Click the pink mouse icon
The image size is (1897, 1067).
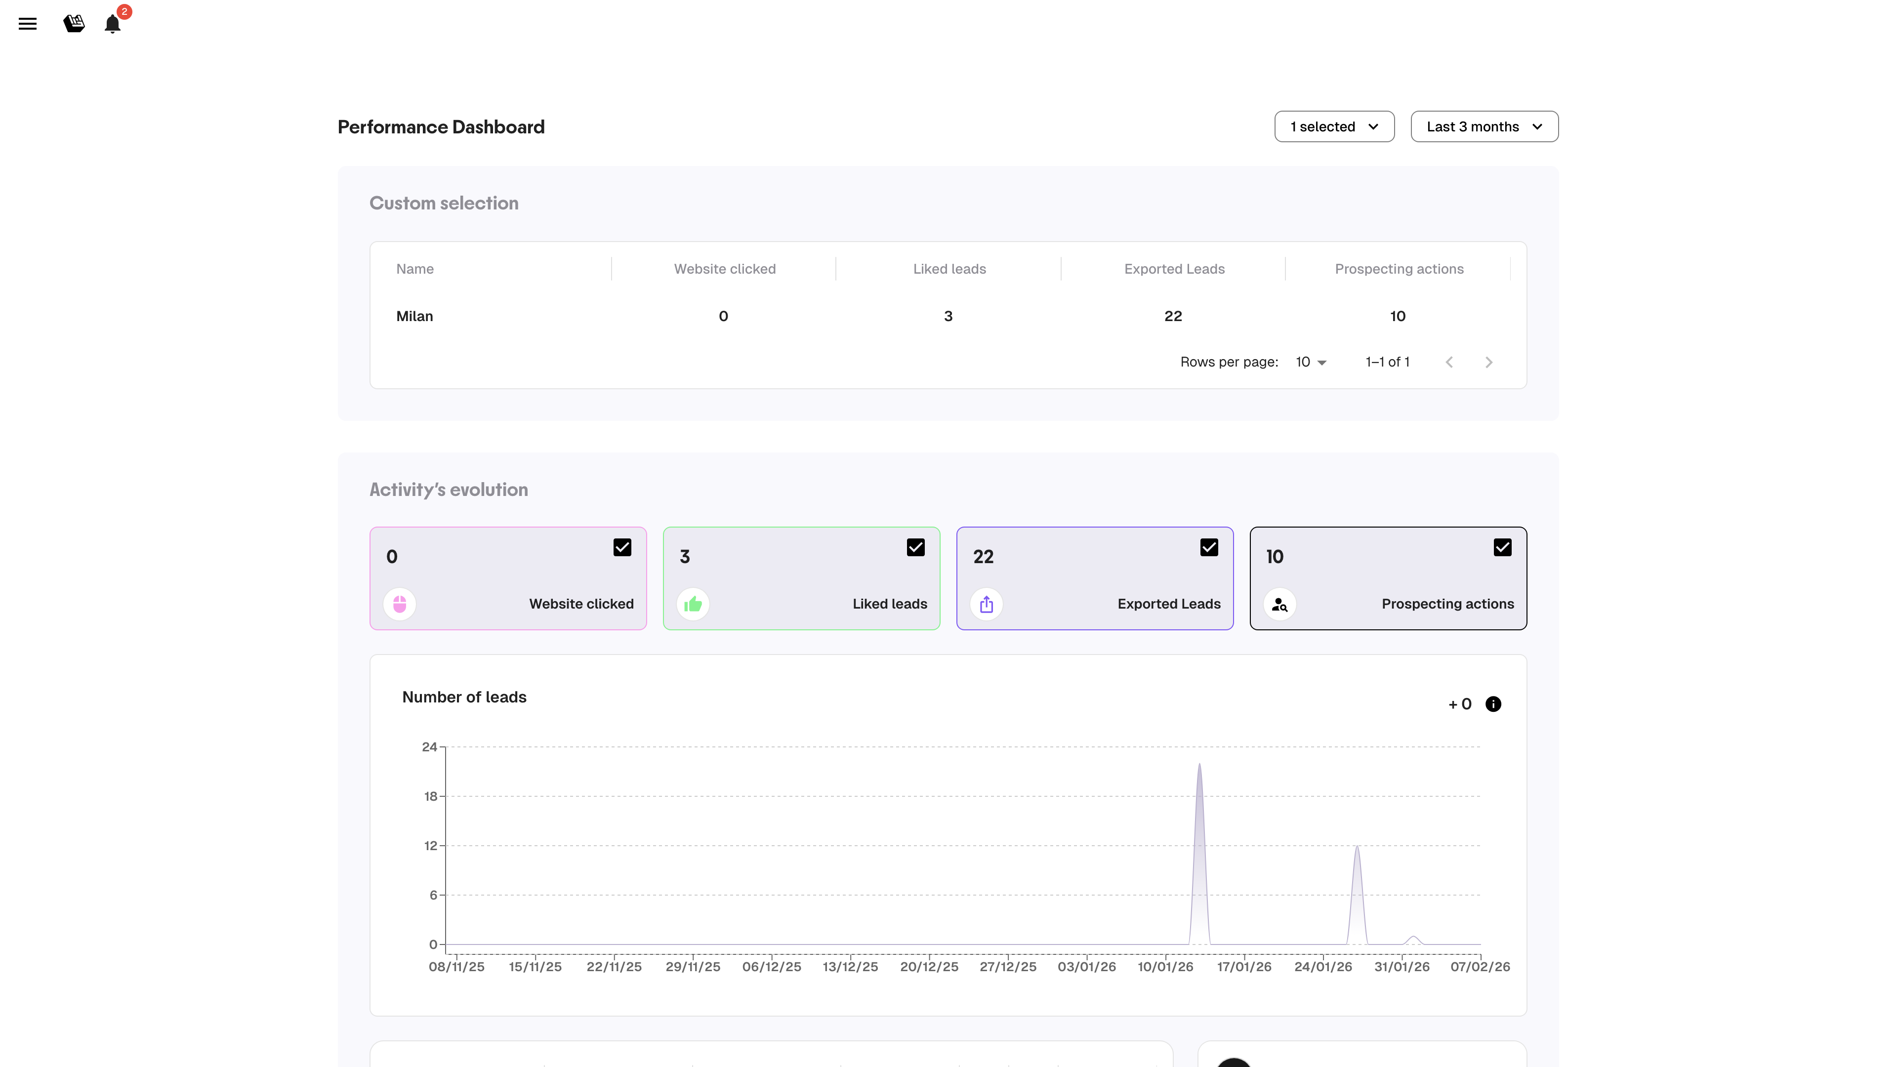click(x=400, y=605)
